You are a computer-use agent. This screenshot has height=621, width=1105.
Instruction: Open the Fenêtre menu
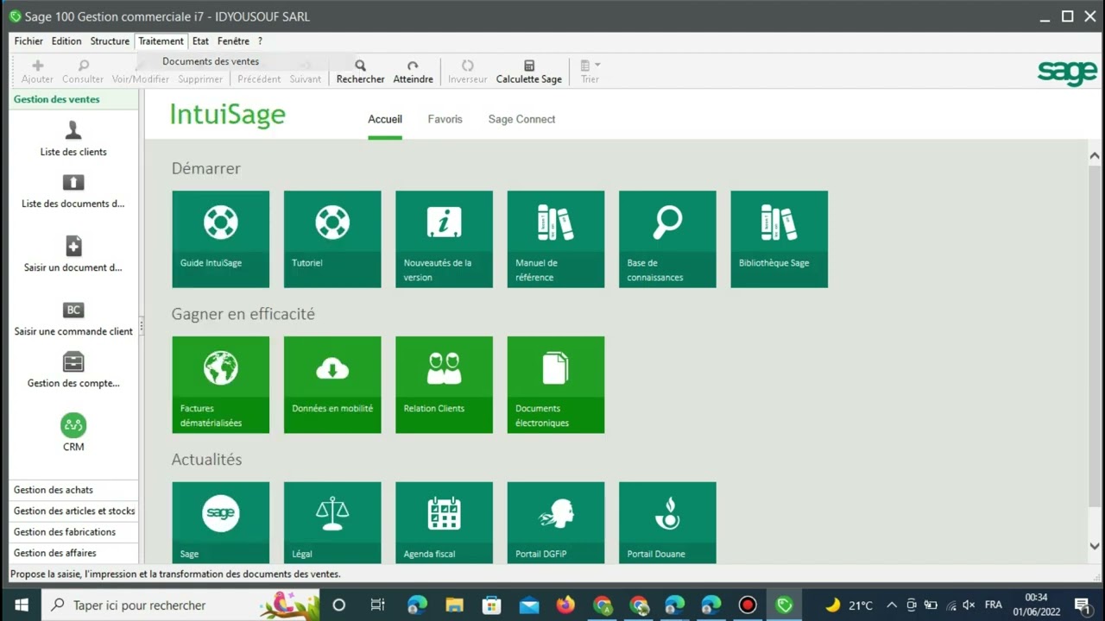(233, 41)
